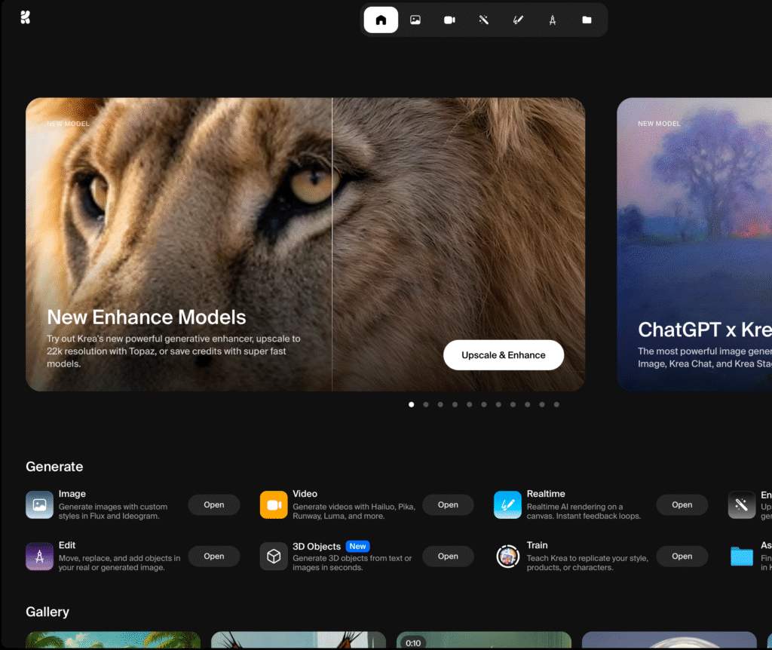Open the Realtime brush tool in top navigation
Screen dimensions: 772x650
(518, 20)
